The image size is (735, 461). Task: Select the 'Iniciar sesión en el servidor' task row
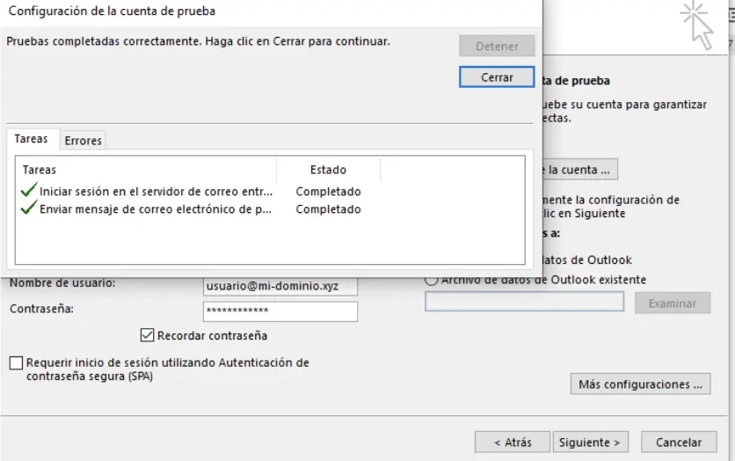(270, 191)
